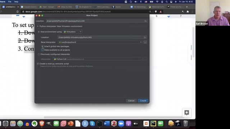Open R from the dock

pos(85,124)
